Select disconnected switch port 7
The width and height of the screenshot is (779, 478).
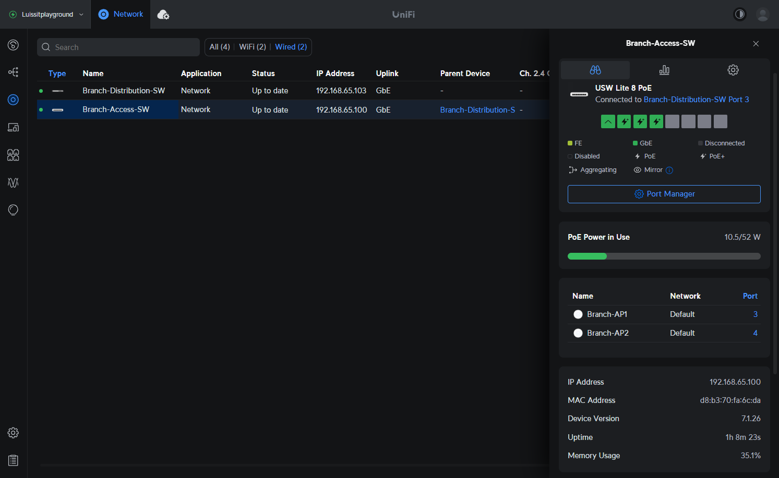(704, 121)
